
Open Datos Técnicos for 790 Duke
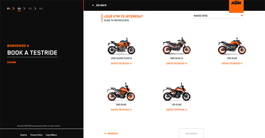tap(232, 64)
